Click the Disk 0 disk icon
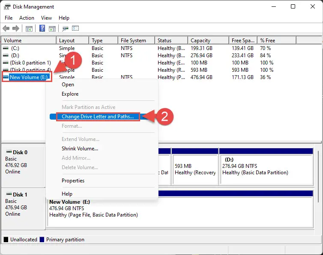This screenshot has height=255, width=323. tap(9, 152)
